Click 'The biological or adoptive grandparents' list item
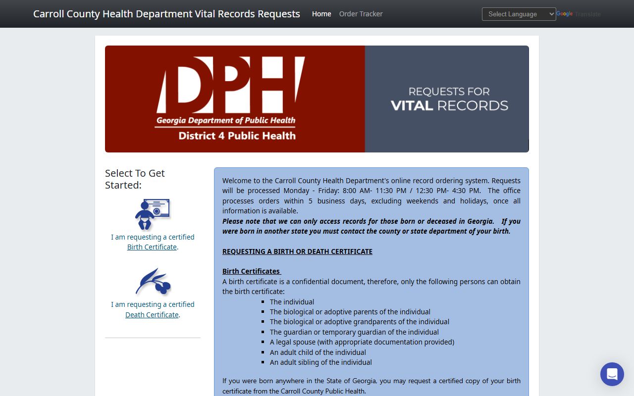634x396 pixels. 360,322
